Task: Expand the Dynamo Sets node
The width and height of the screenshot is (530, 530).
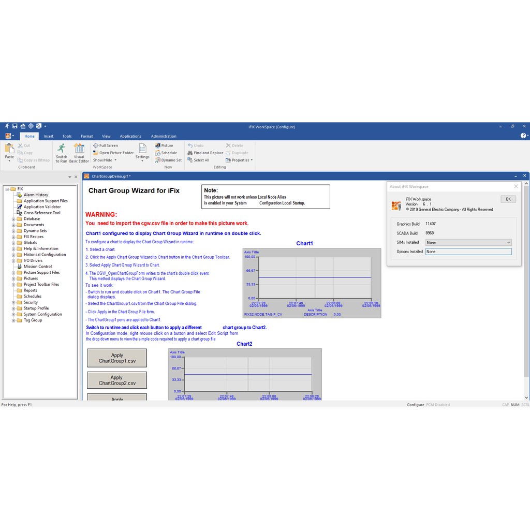Action: [x=13, y=231]
